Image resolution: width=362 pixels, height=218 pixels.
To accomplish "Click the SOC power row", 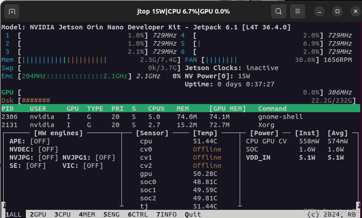I will coord(295,149).
